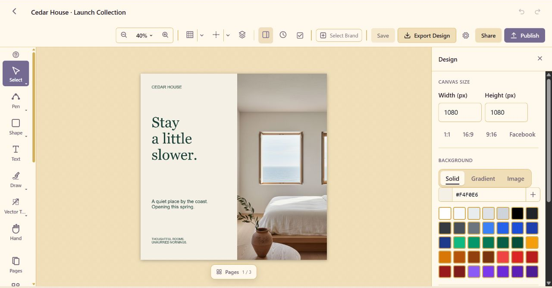Screen dimensions: 552x288
Task: Open settings gear icon
Action: [x=466, y=35]
